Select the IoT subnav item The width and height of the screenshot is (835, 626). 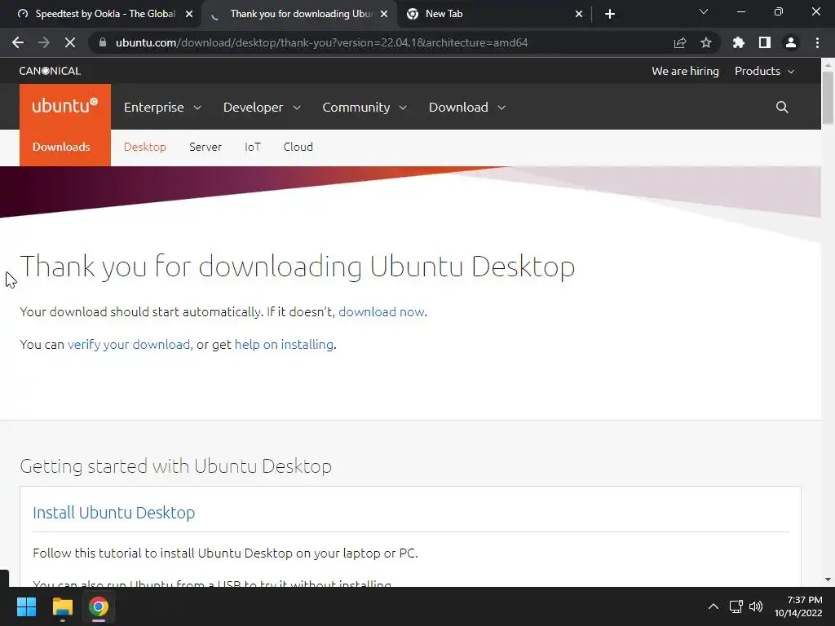click(253, 147)
